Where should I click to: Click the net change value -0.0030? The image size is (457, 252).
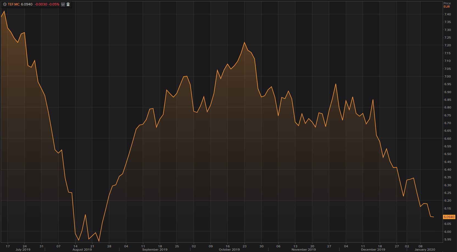coord(40,4)
